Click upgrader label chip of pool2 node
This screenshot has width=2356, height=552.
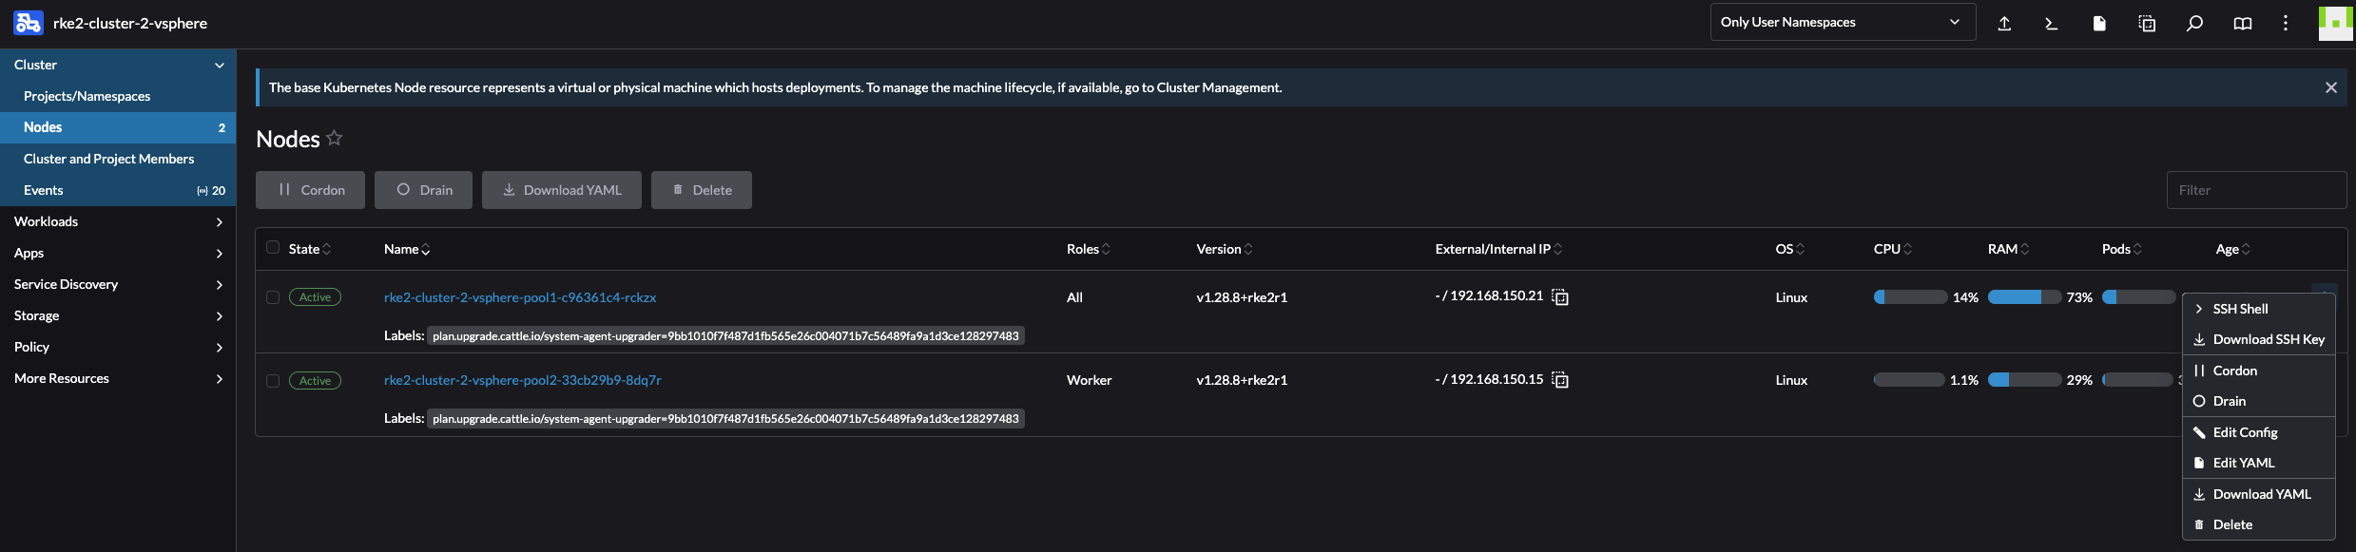(x=725, y=418)
